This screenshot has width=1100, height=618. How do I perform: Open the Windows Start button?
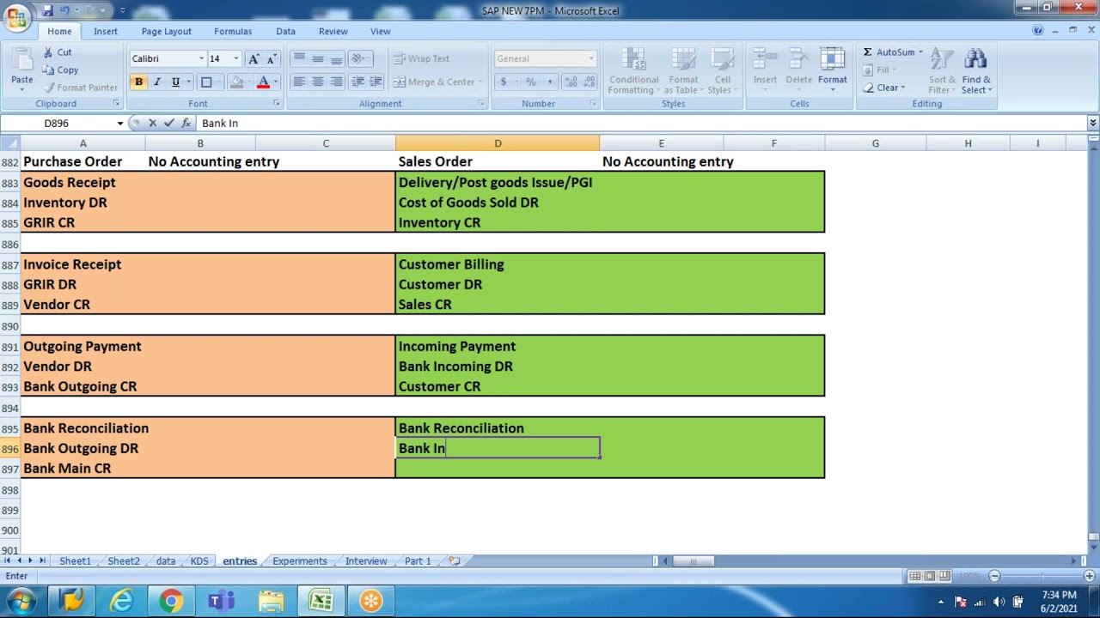pos(21,601)
